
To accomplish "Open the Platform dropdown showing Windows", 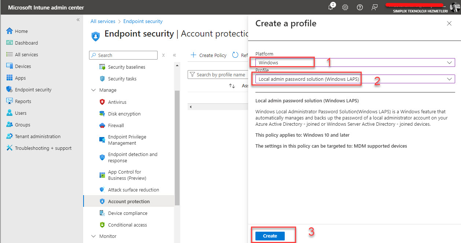I will [355, 62].
